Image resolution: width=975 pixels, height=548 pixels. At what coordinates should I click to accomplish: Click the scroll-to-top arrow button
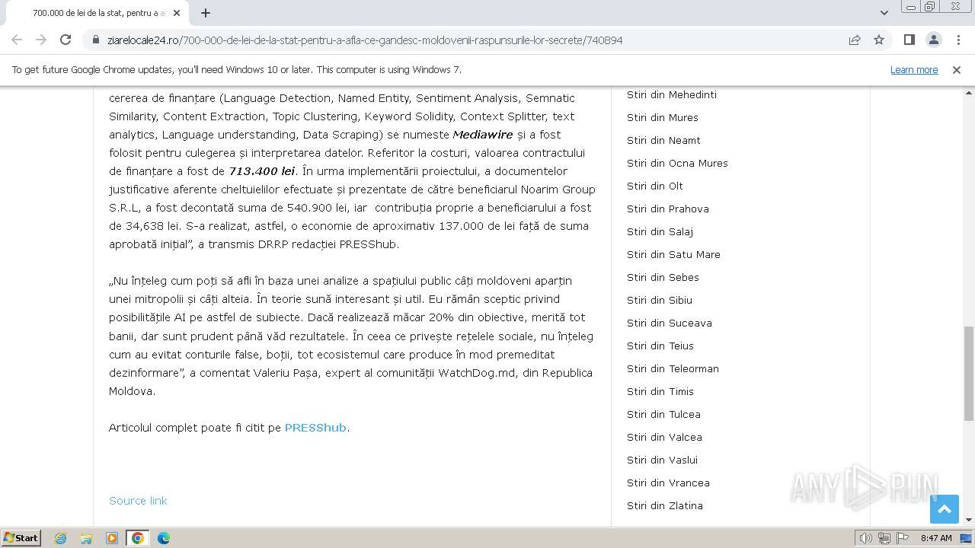[x=945, y=509]
